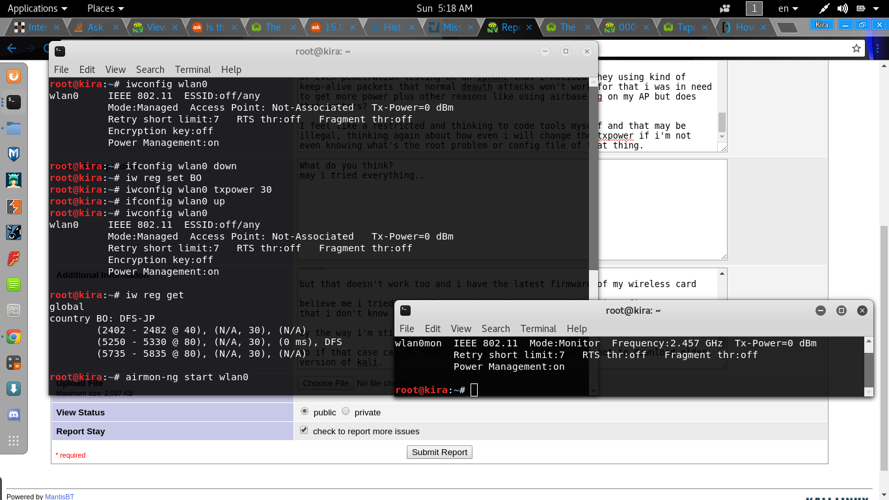Open Google Chrome from the dock
Viewport: 889px width, 500px height.
14,337
